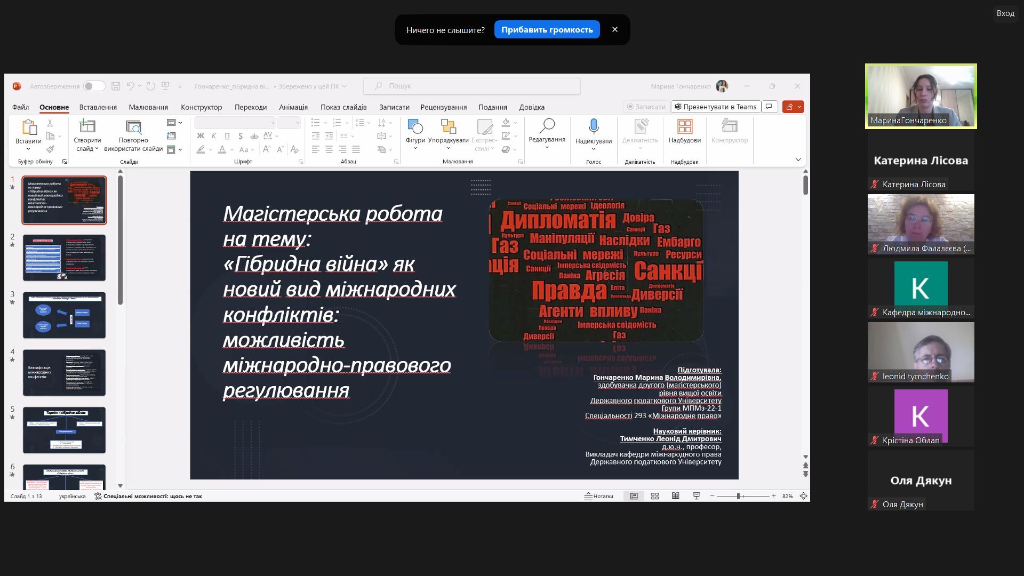Click the Save floppy disk icon
This screenshot has width=1024, height=576.
coord(116,86)
